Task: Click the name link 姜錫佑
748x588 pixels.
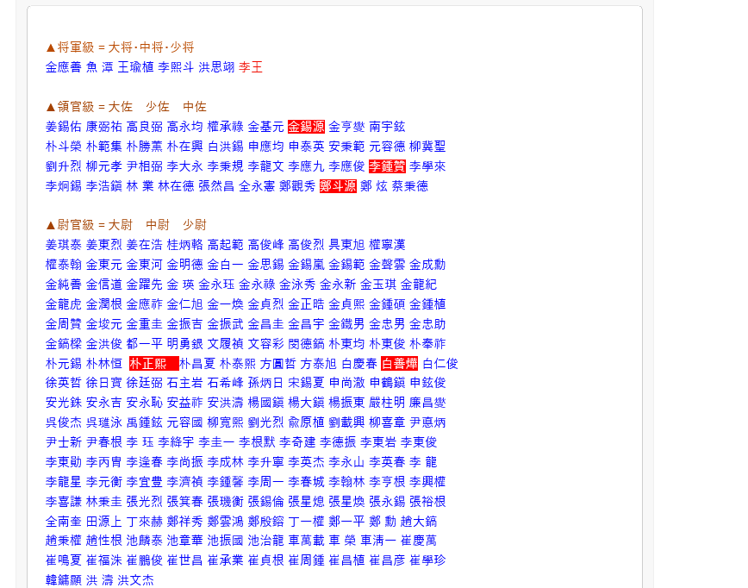Action: click(64, 127)
